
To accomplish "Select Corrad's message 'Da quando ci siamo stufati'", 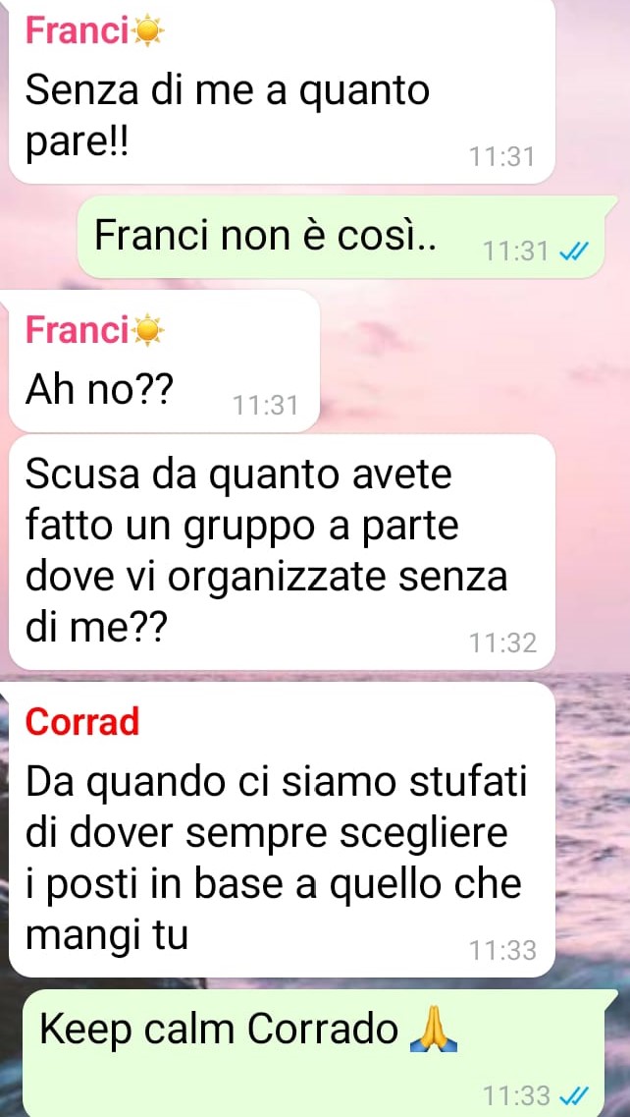I will point(282,830).
